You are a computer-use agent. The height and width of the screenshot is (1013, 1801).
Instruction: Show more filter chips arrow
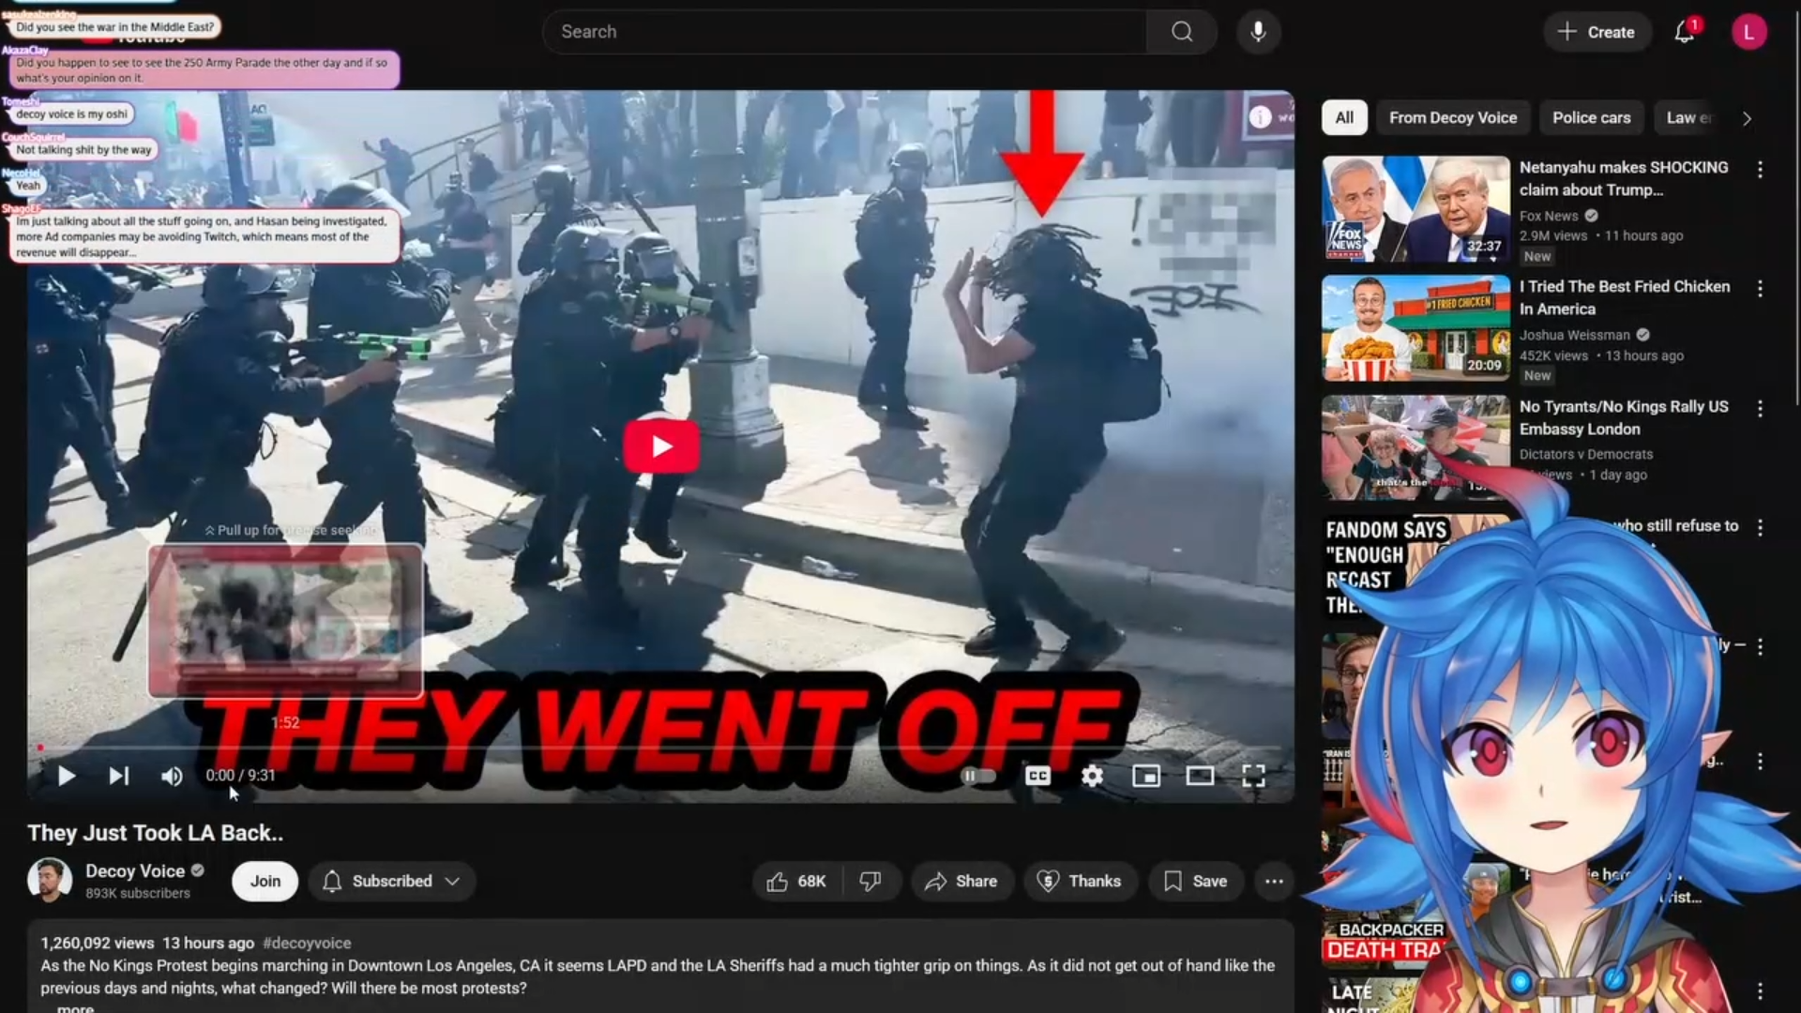(1747, 118)
